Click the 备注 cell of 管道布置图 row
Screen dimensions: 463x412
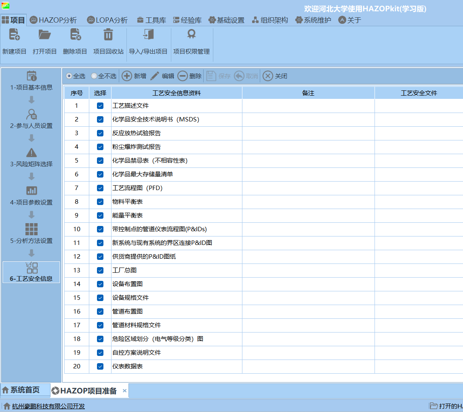308,312
